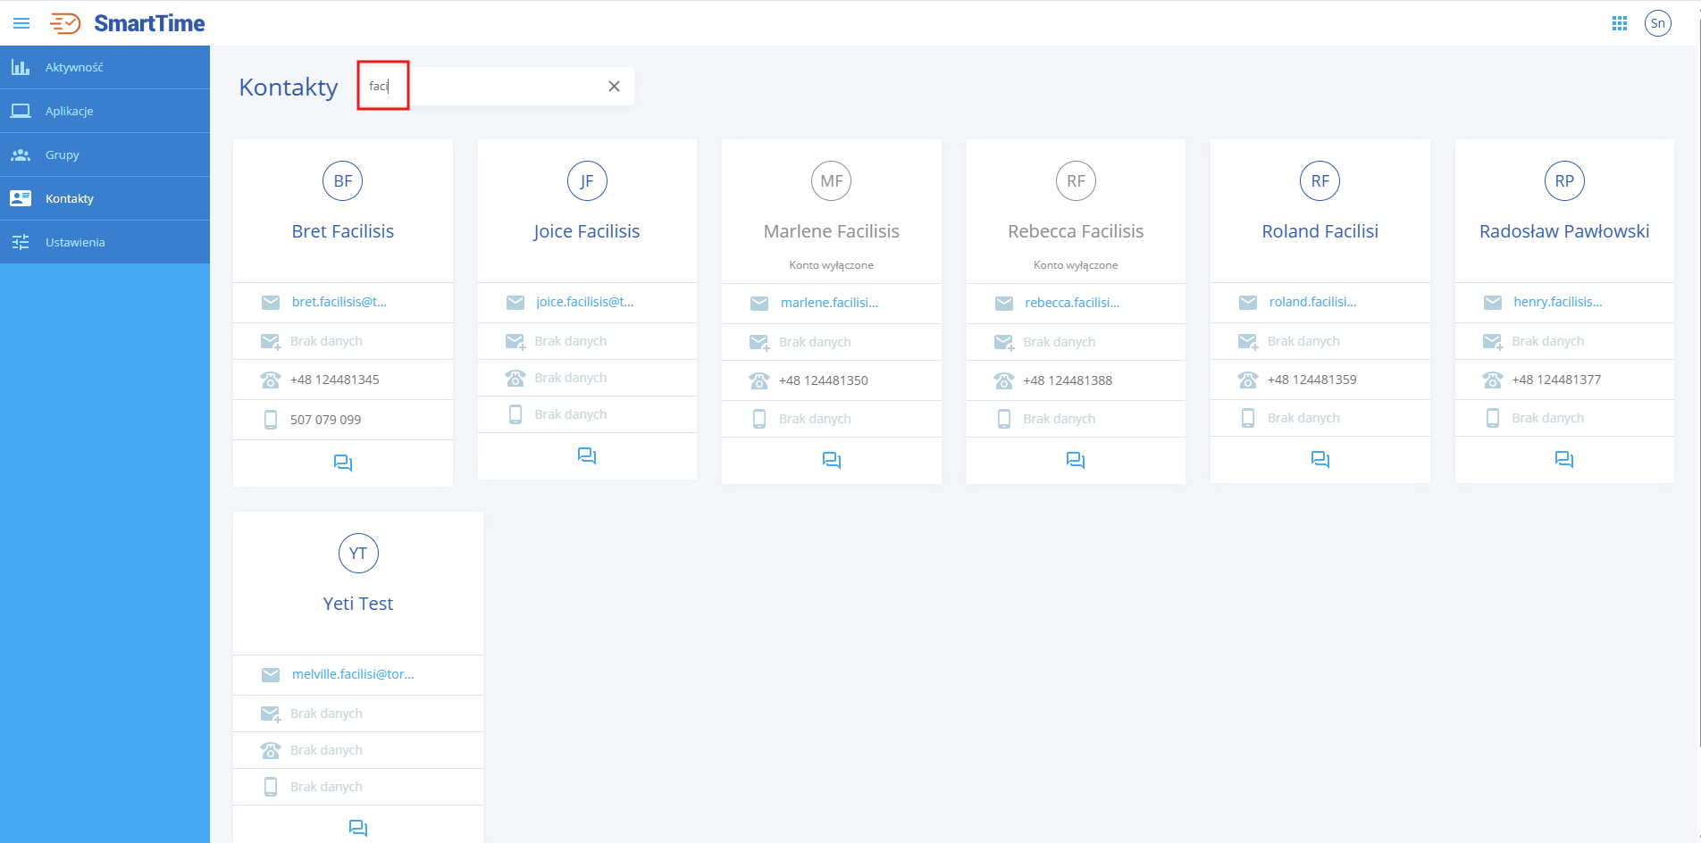Go to Aktywność in the sidebar
1701x843 pixels.
click(74, 67)
